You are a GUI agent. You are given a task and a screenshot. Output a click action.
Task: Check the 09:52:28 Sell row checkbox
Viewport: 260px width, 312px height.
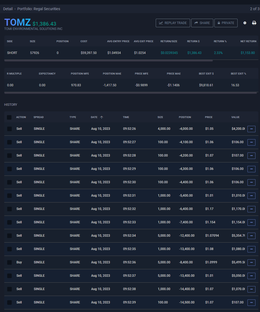(9, 155)
